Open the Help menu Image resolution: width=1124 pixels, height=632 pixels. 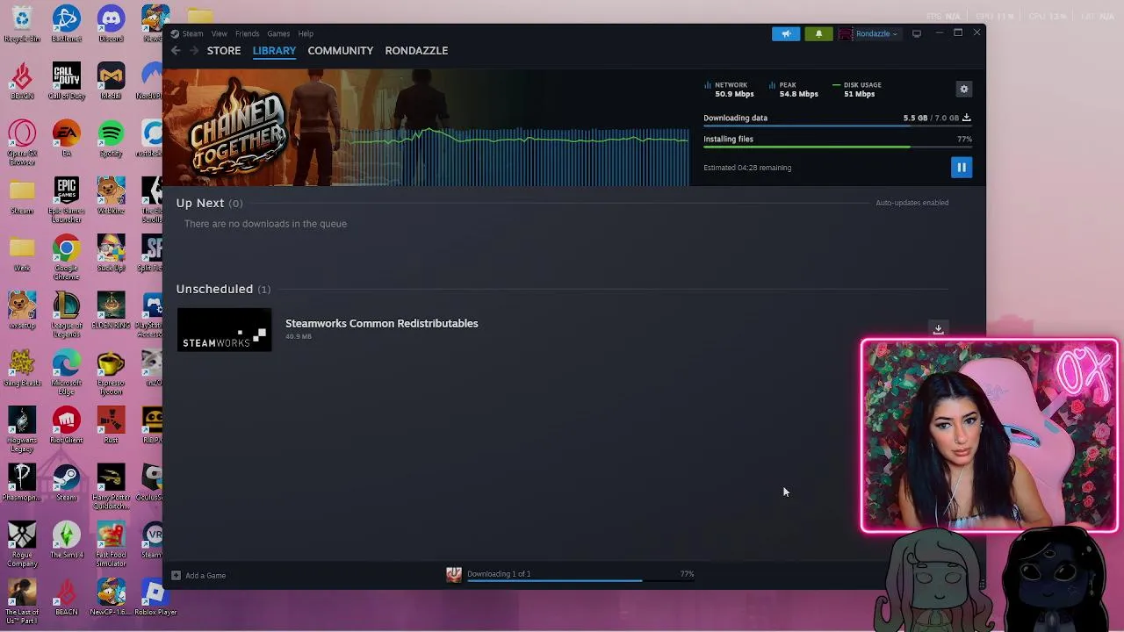306,33
